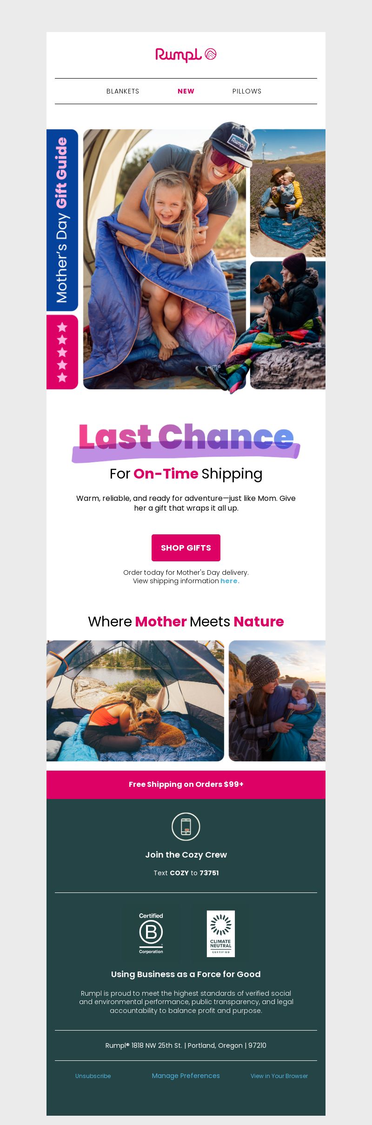
Task: Click the Unsubscribe link
Action: click(93, 1076)
